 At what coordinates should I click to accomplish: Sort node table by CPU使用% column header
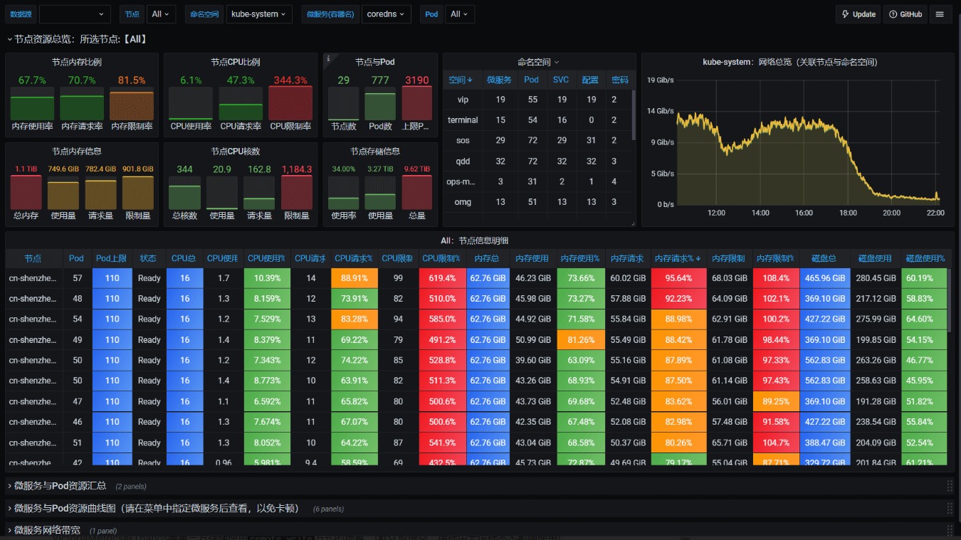266,258
